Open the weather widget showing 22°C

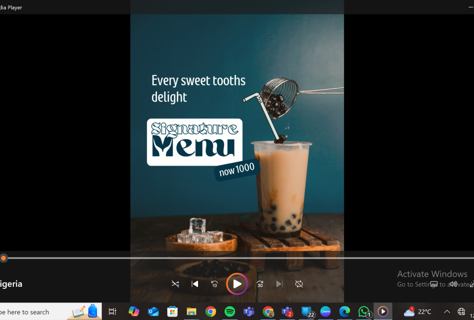pos(418,312)
